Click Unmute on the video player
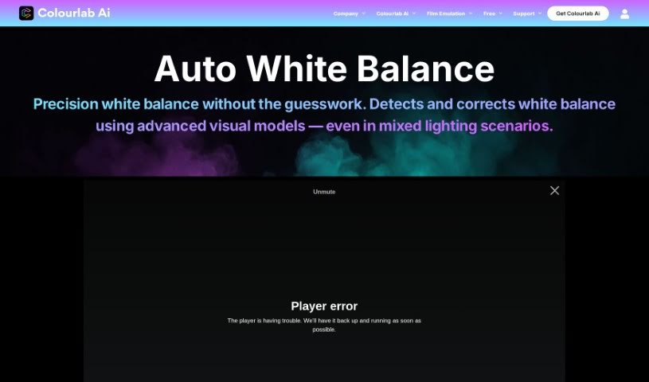The image size is (649, 382). tap(324, 192)
